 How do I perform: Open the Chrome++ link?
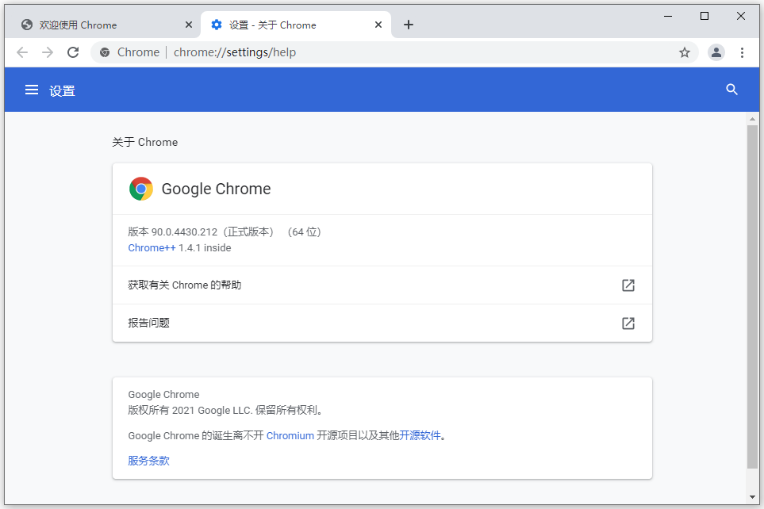pos(152,248)
